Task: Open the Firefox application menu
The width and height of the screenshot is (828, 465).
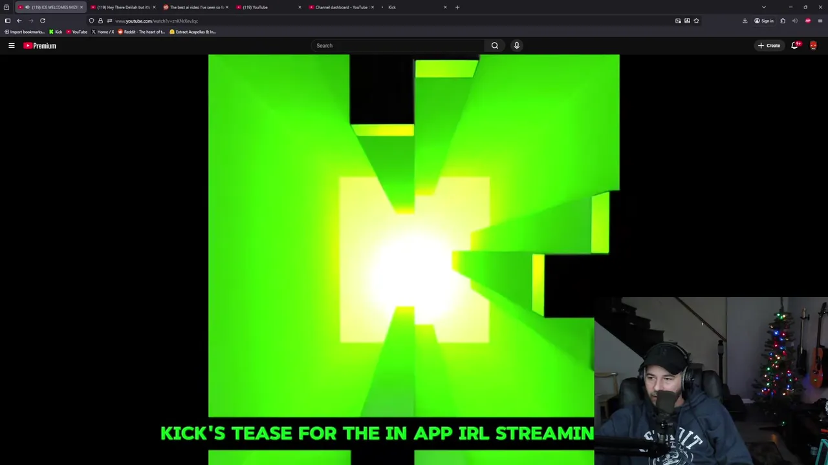Action: pyautogui.click(x=820, y=21)
